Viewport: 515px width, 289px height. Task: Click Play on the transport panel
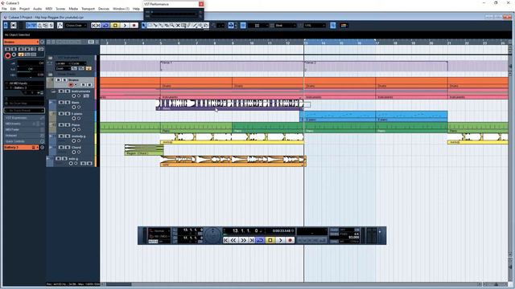pos(281,240)
